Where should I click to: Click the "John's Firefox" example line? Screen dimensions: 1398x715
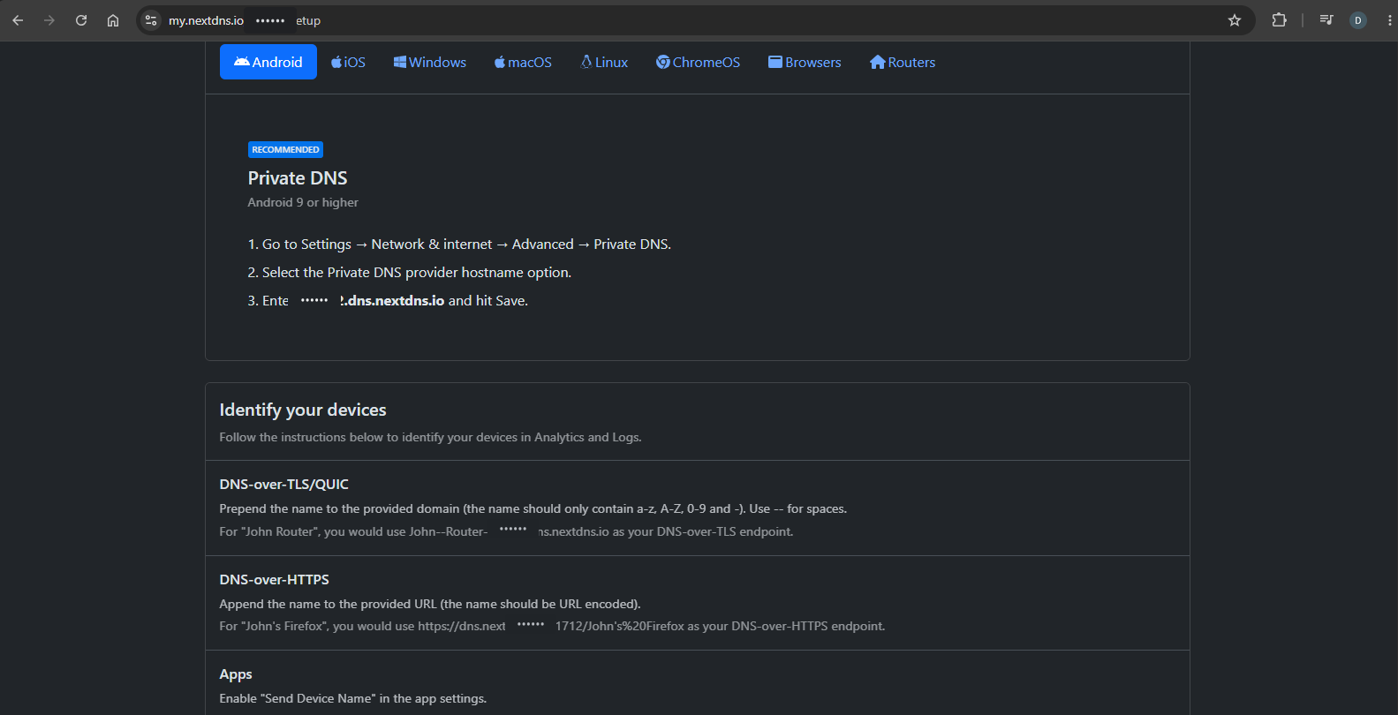[552, 626]
